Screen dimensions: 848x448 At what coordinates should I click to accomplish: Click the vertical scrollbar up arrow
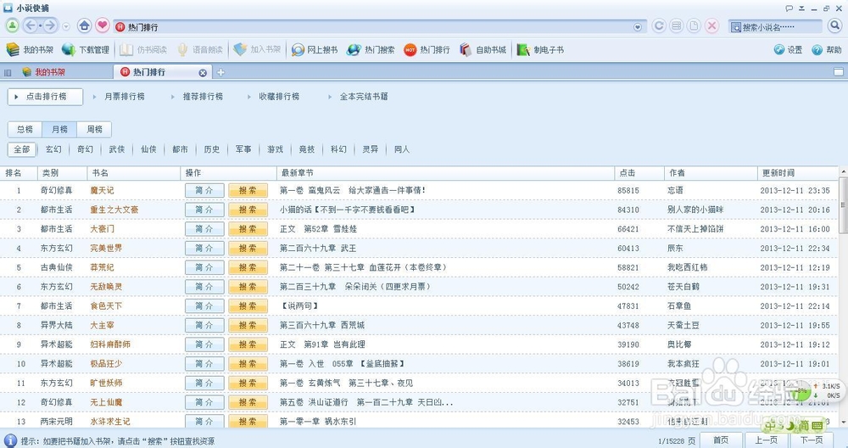(x=843, y=171)
